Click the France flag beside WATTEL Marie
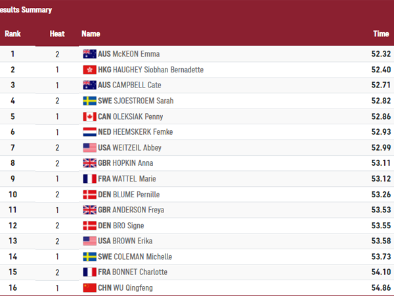 89,179
